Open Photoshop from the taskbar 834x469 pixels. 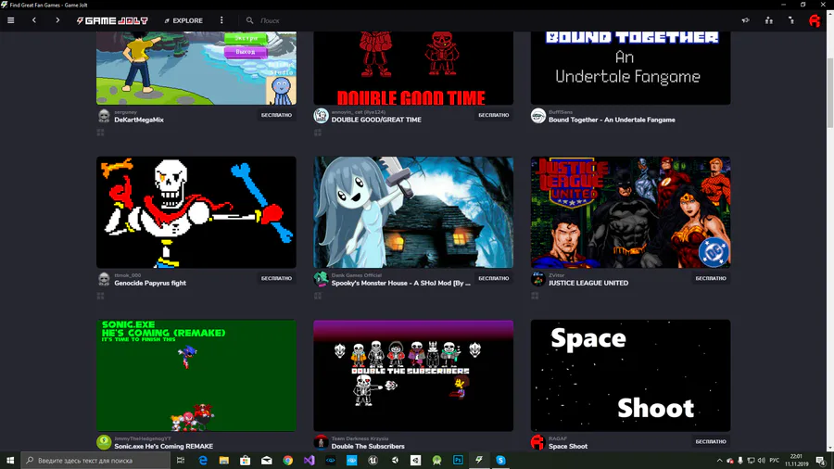pyautogui.click(x=458, y=461)
